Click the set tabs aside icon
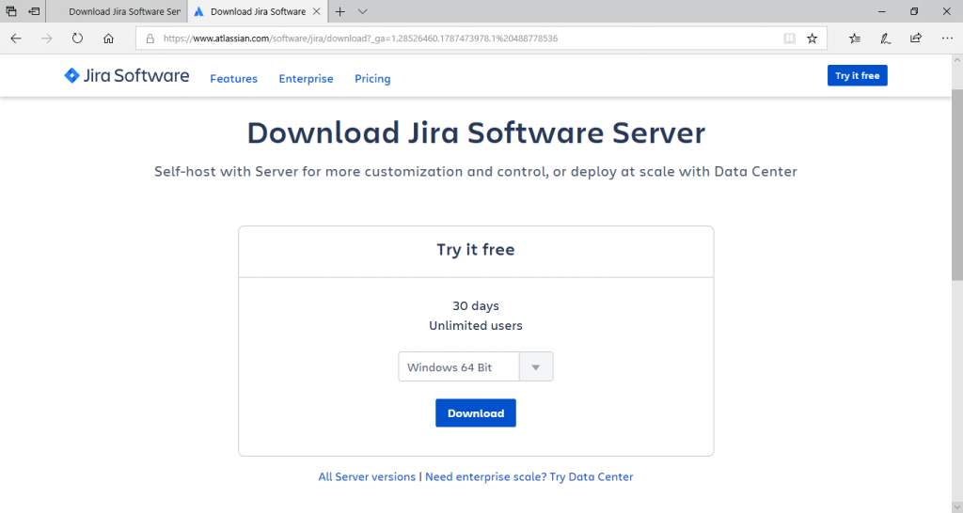The width and height of the screenshot is (963, 513). (x=35, y=11)
